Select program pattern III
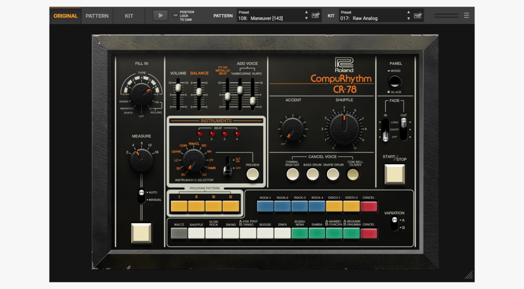 213,206
